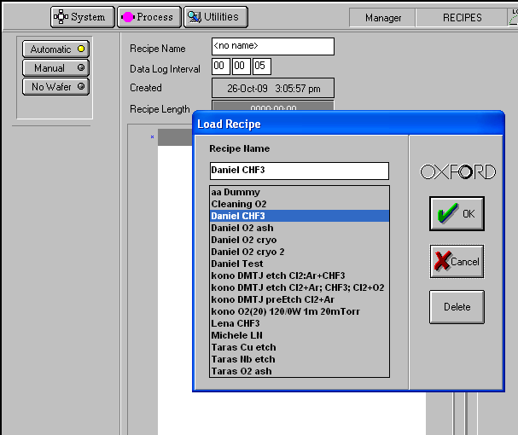Select Manual mode
Image resolution: width=518 pixels, height=435 pixels.
click(x=55, y=68)
